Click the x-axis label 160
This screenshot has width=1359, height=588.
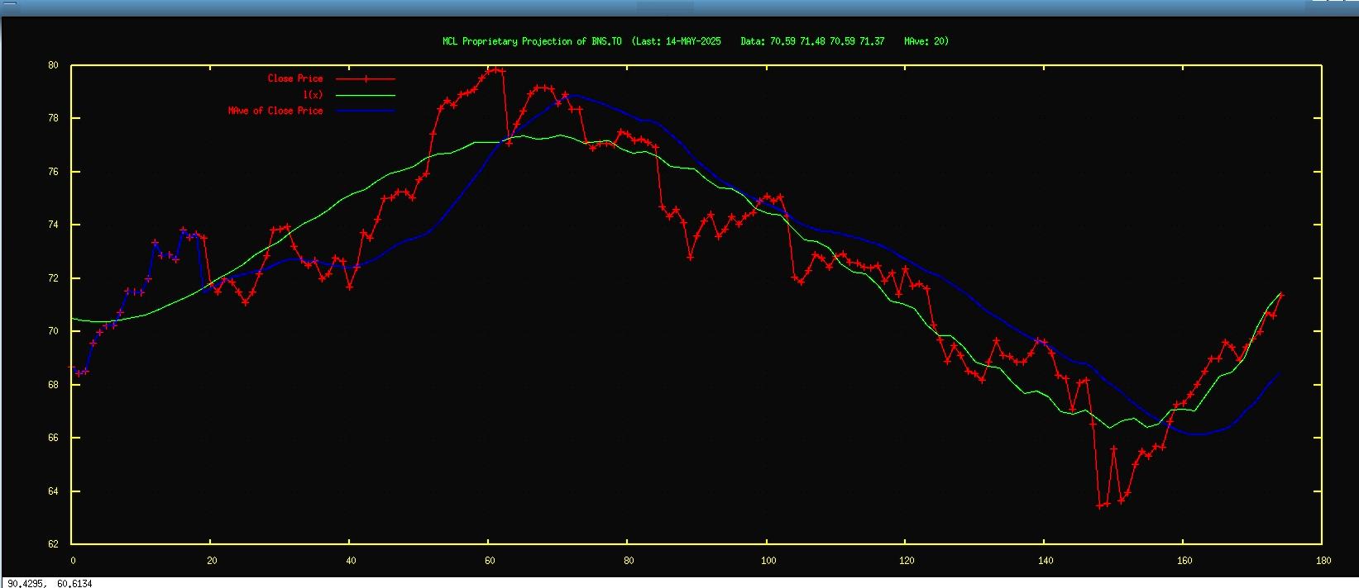(1184, 561)
